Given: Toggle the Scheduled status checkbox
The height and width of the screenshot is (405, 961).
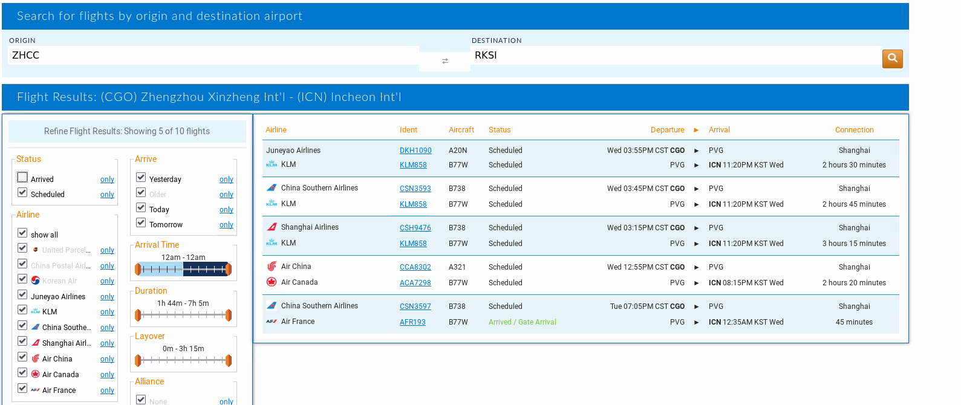Looking at the screenshot, I should coord(22,192).
